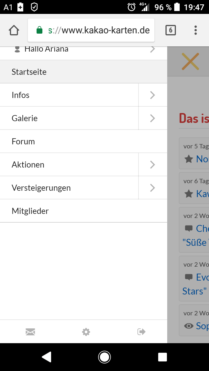The width and height of the screenshot is (209, 371).
Task: Select Mitglieder in the menu
Action: [x=30, y=211]
